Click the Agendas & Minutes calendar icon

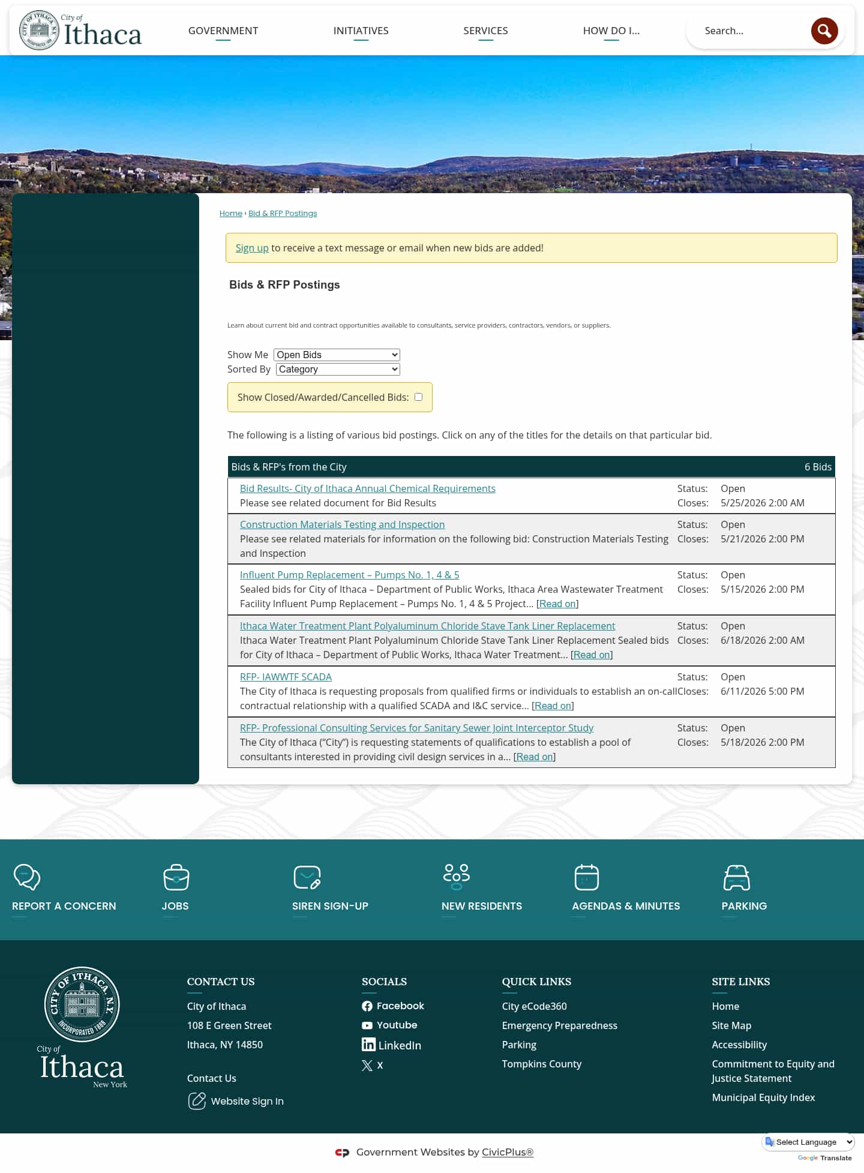click(587, 877)
